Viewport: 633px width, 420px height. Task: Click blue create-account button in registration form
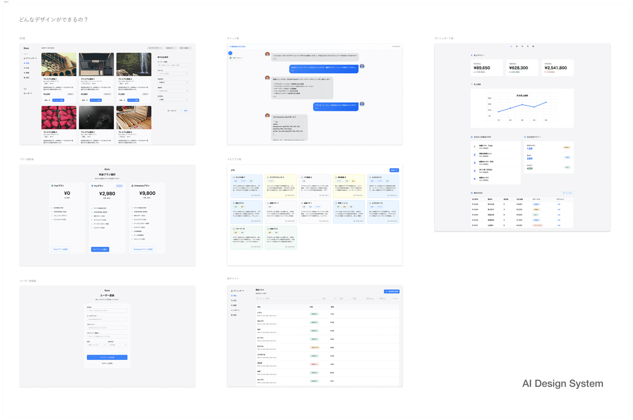tap(107, 357)
